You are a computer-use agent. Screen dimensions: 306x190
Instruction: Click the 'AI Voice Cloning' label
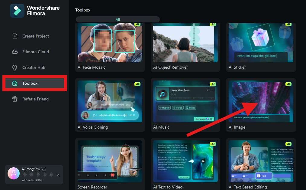point(93,127)
